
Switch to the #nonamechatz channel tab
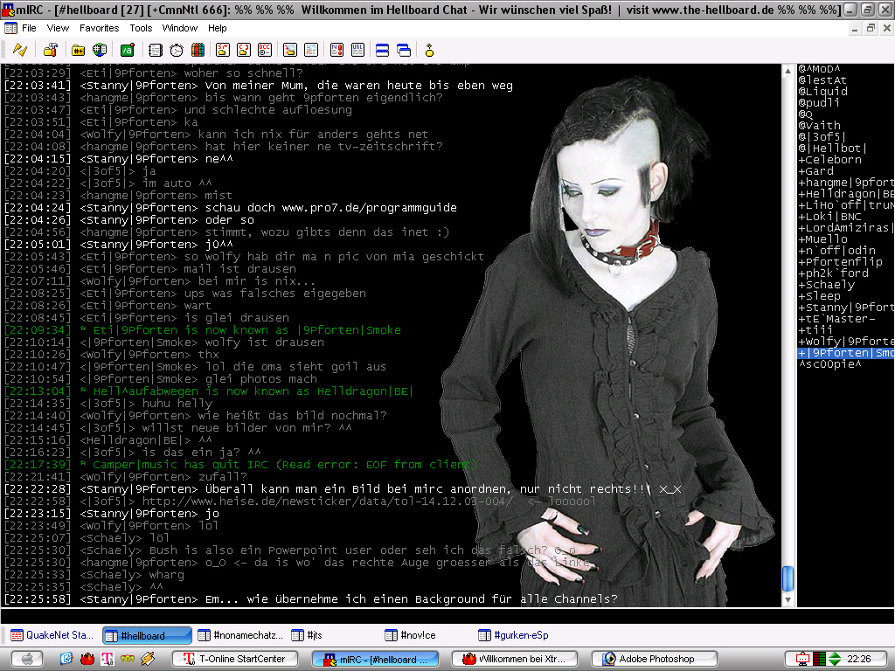pos(241,635)
